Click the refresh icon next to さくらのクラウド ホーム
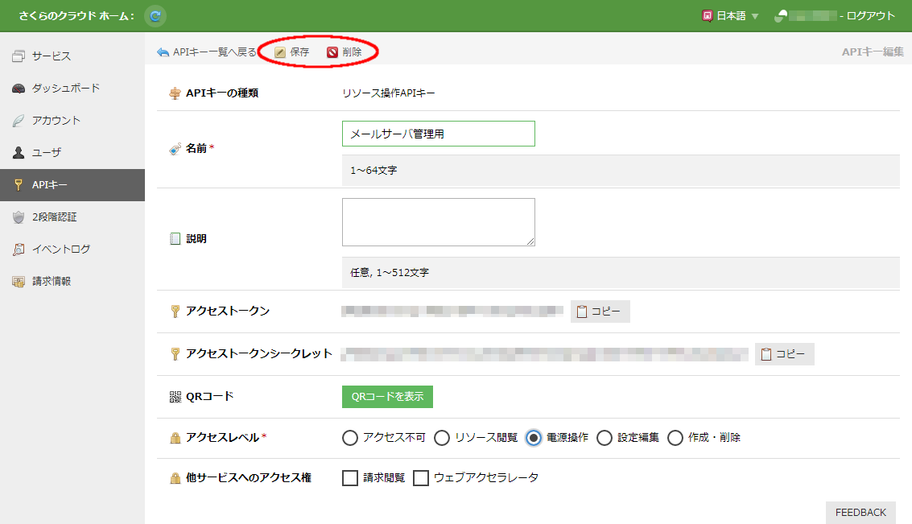This screenshot has height=524, width=912. [155, 15]
